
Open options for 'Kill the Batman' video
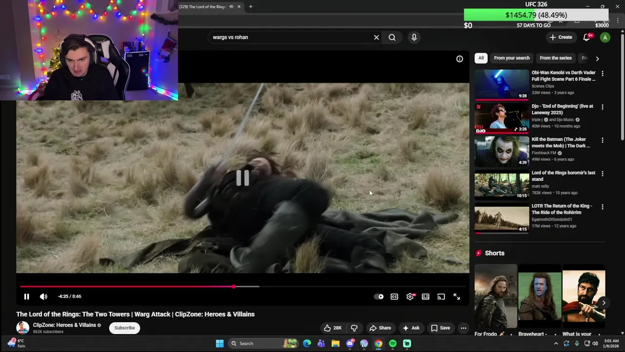(603, 140)
